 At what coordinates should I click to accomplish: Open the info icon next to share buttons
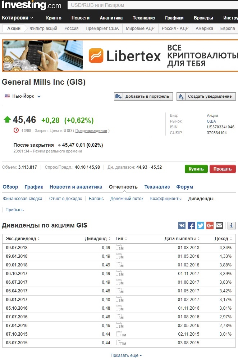(x=232, y=226)
